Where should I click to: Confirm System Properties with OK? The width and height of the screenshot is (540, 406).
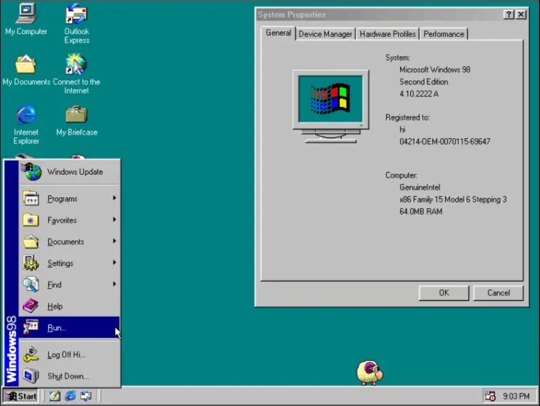click(443, 292)
